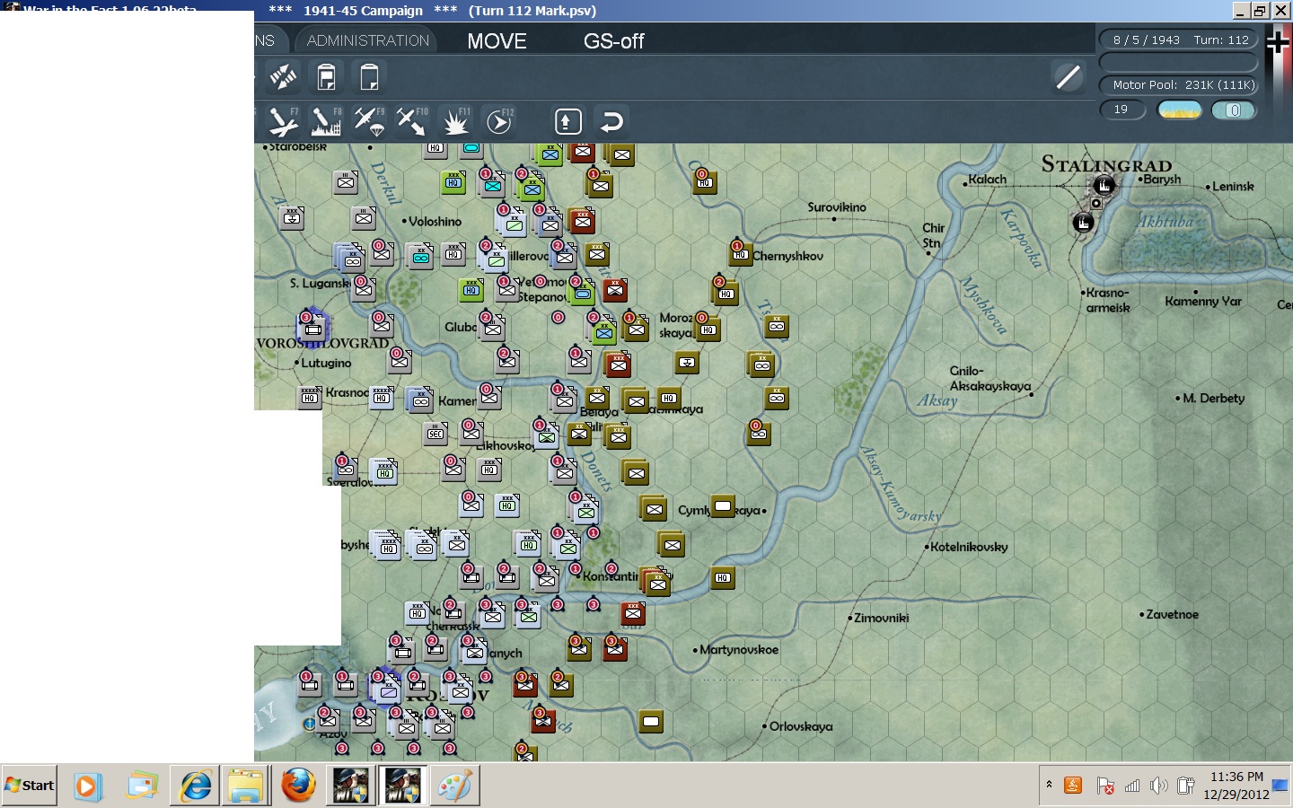Click the Martynovskoe town label
Image resolution: width=1293 pixels, height=808 pixels.
click(x=738, y=649)
